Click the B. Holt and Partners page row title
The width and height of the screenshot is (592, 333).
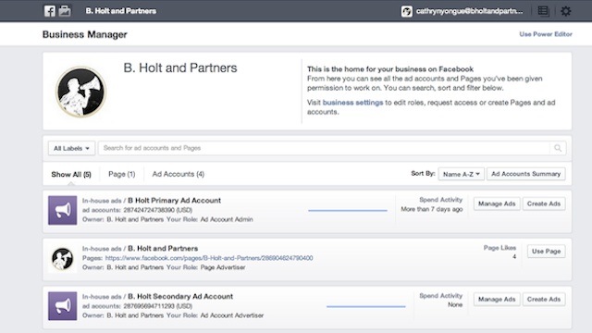tap(163, 249)
